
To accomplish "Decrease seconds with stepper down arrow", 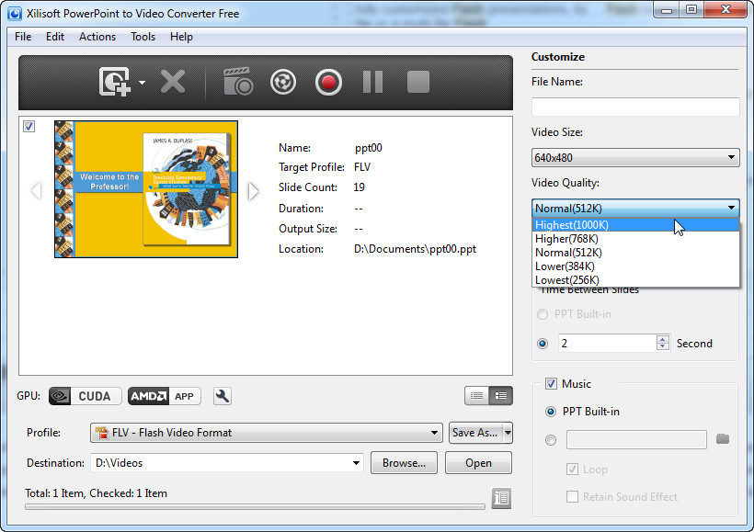I will (x=663, y=346).
